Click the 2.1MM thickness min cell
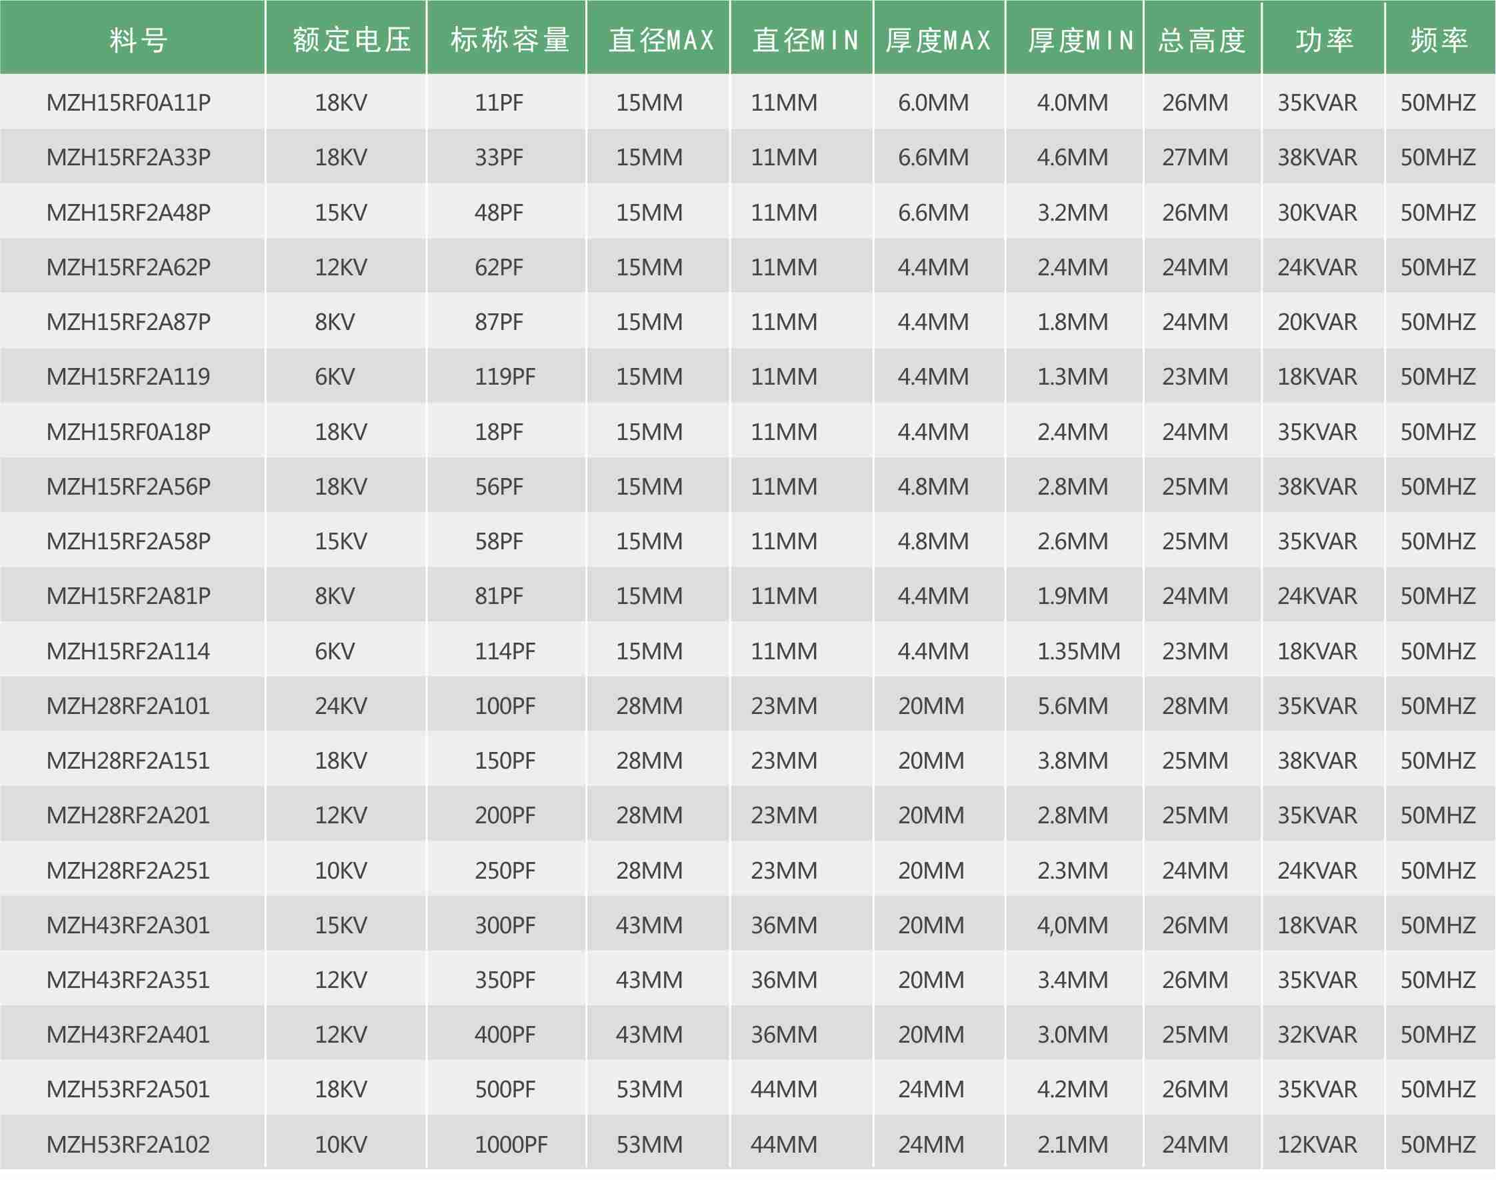This screenshot has height=1180, width=1496. (x=1073, y=1143)
